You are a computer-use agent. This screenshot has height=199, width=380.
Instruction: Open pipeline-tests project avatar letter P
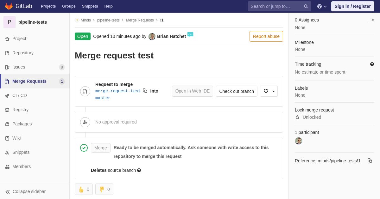[9, 22]
